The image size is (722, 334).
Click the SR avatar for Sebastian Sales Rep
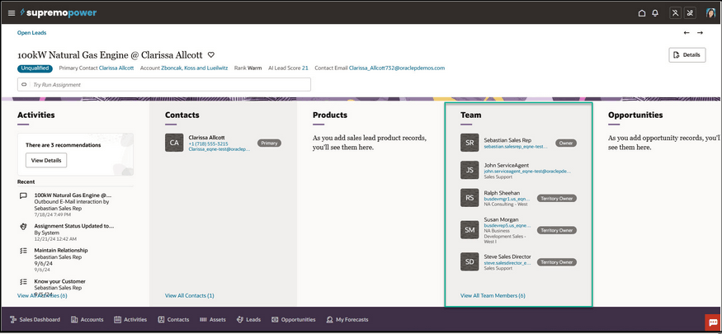[470, 143]
